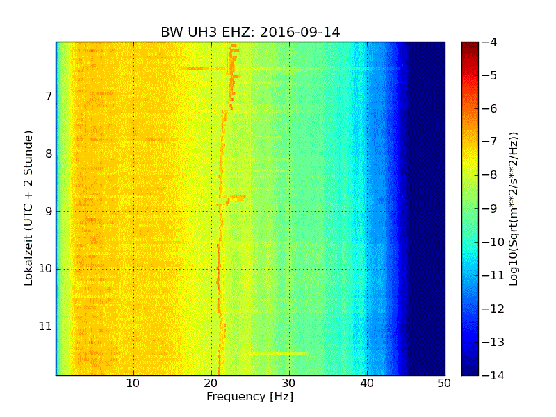Click the orange burst near 23 Hz before 9
Screen dimensions: 556x417
[236, 197]
